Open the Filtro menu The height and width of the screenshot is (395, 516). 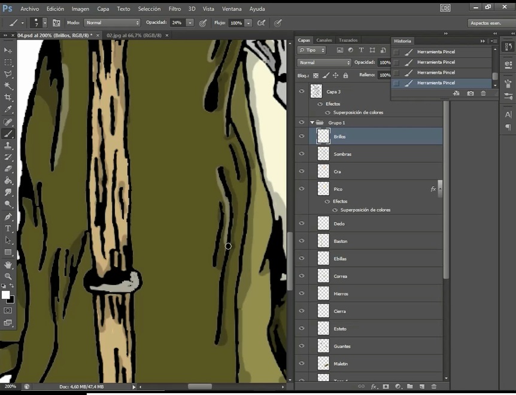click(x=175, y=9)
